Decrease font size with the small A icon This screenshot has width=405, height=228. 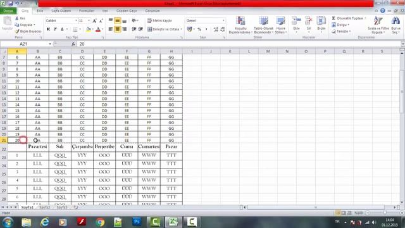[101, 21]
